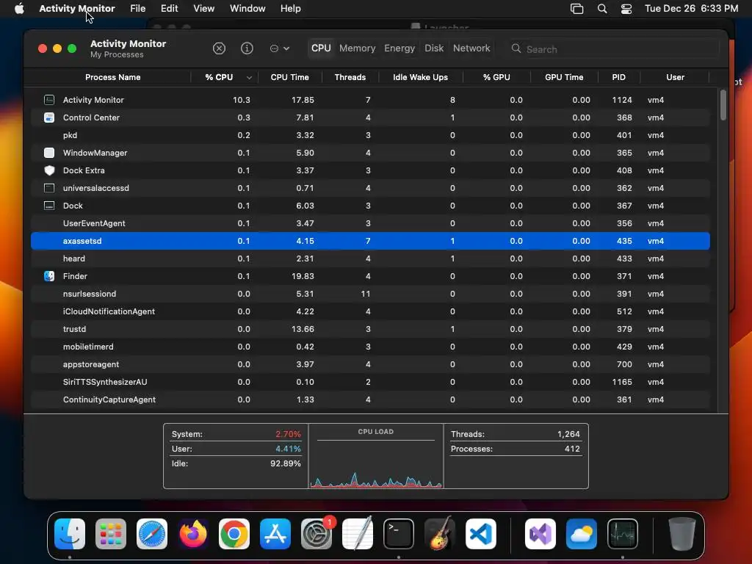Open Finder from the Dock
The image size is (752, 564).
(x=70, y=534)
